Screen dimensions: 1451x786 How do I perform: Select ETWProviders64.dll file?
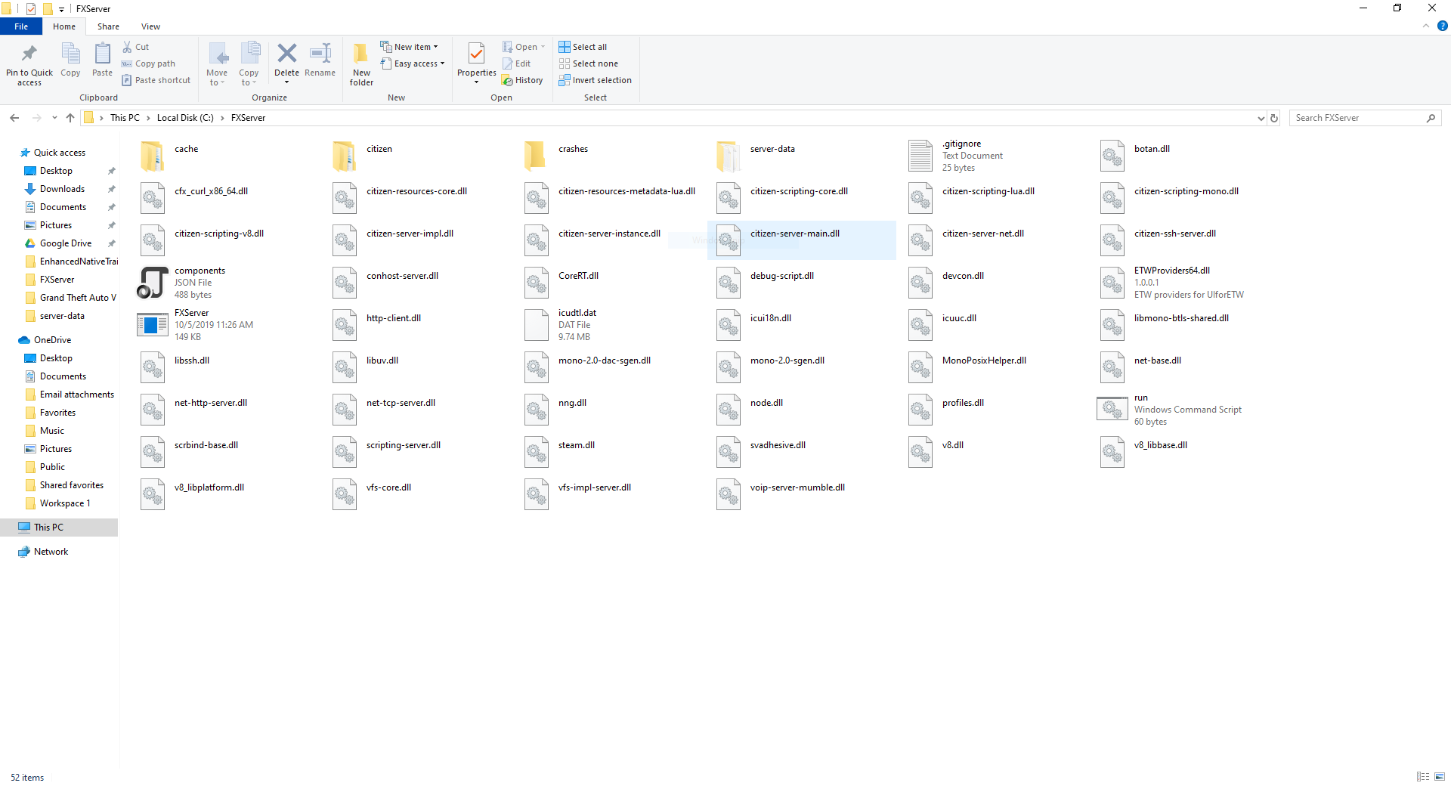coord(1190,283)
